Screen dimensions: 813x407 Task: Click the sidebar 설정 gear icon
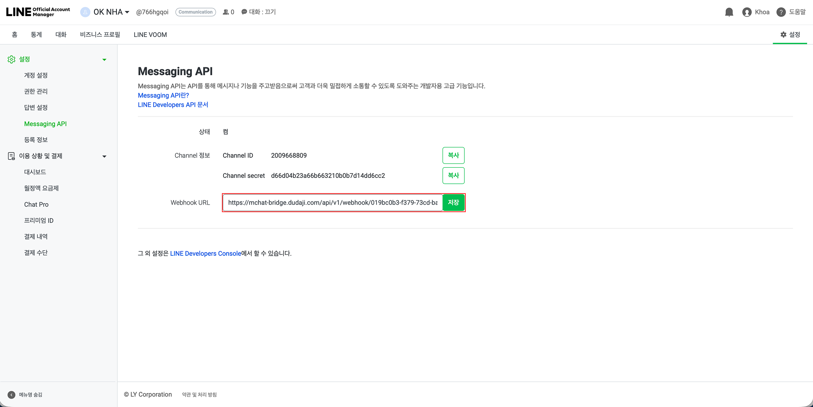[11, 59]
